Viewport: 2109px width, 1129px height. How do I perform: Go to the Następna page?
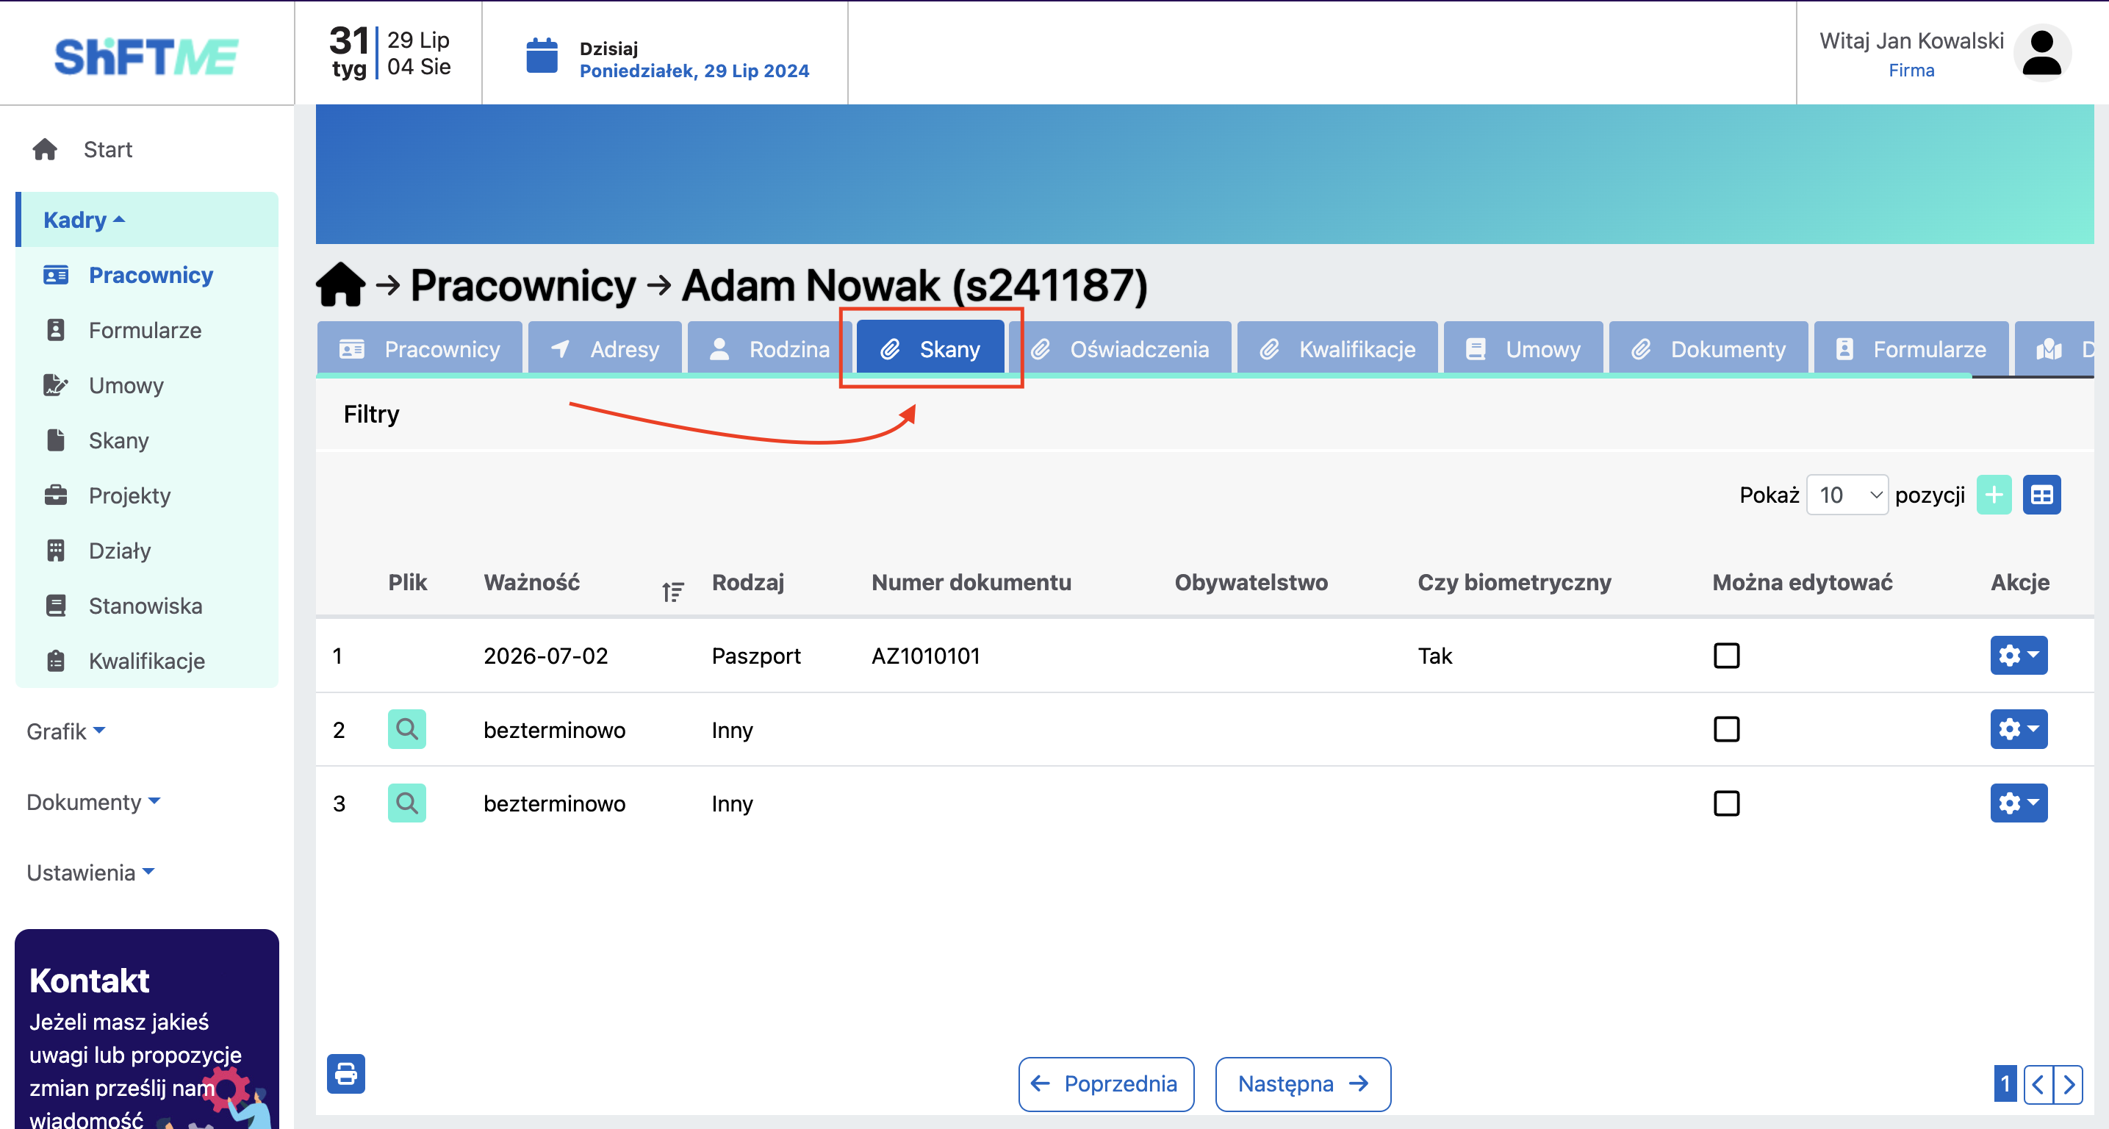1303,1084
